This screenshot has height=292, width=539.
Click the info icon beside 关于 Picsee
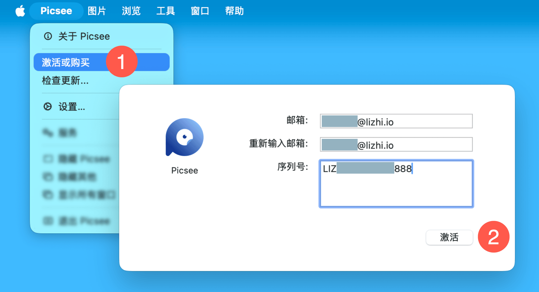coord(48,36)
